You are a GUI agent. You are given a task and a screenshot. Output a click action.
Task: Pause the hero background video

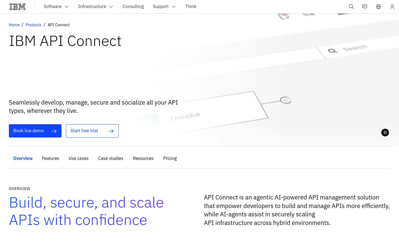click(x=385, y=133)
